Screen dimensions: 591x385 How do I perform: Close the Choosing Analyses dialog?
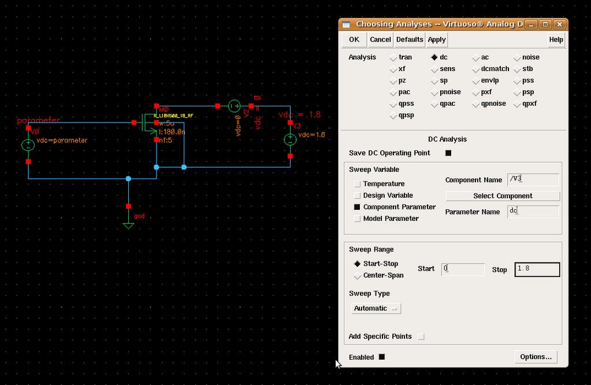pyautogui.click(x=560, y=24)
